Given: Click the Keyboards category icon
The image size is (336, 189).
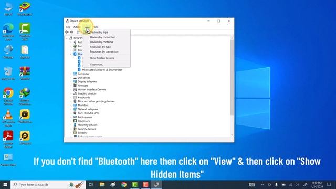Looking at the screenshot, I should (75, 97).
